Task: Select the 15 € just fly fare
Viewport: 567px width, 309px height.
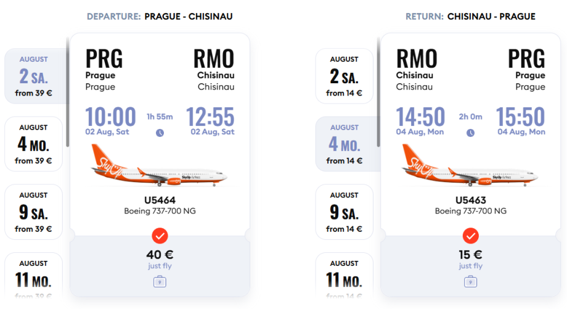Action: [470, 259]
